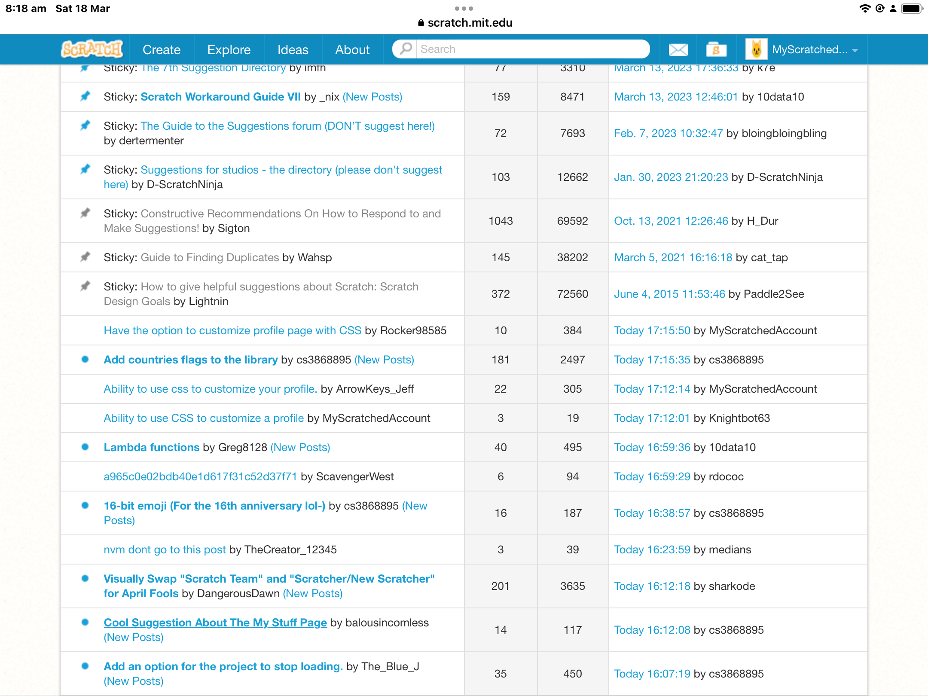Open the My Stuff folder icon
The image size is (928, 696).
click(716, 50)
